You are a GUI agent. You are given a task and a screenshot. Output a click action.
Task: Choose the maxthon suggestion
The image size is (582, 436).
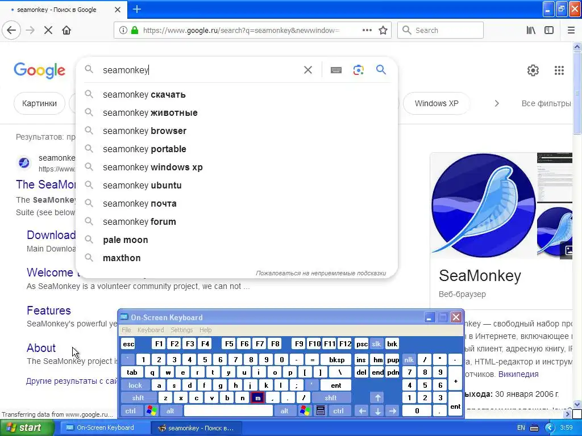pos(237,258)
